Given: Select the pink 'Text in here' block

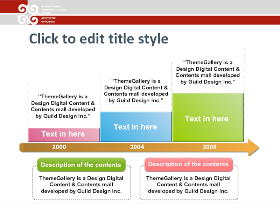Looking at the screenshot, I should [64, 135].
